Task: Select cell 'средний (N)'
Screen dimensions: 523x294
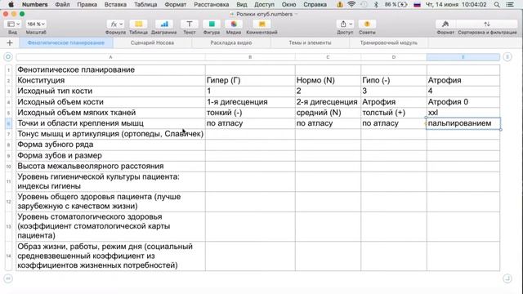Action: point(328,113)
